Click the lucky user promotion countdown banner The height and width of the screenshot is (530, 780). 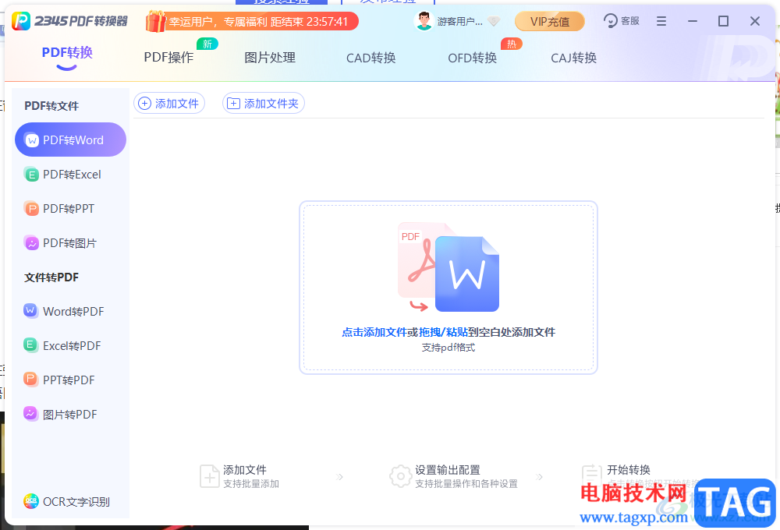252,21
